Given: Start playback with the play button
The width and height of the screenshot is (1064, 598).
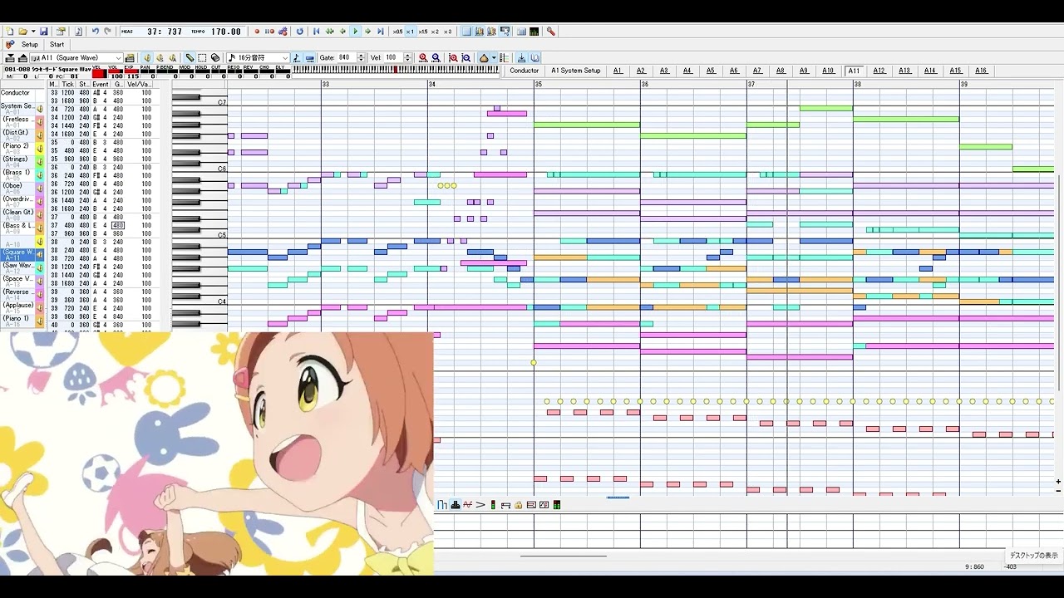Looking at the screenshot, I should pos(355,32).
